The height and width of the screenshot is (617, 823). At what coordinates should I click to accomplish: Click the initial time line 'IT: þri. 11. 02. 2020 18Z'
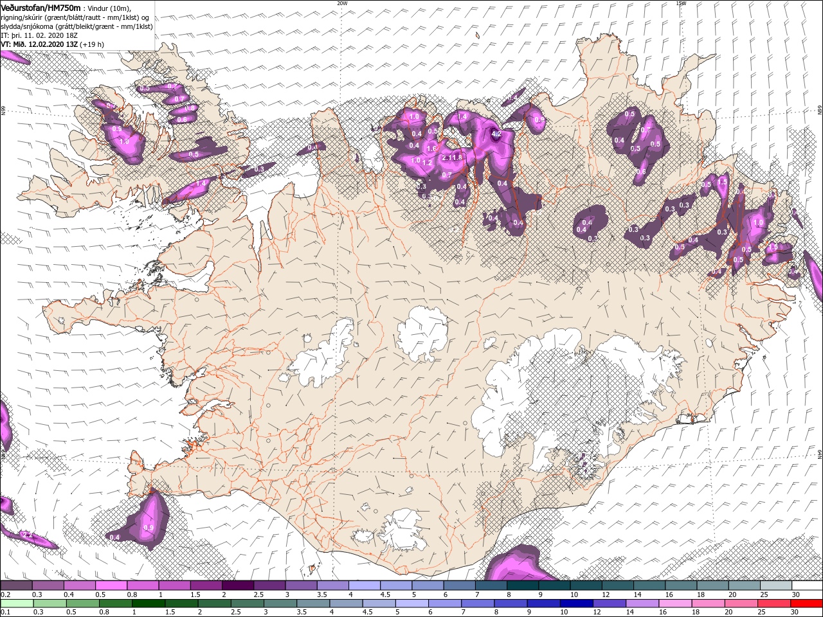pos(39,35)
